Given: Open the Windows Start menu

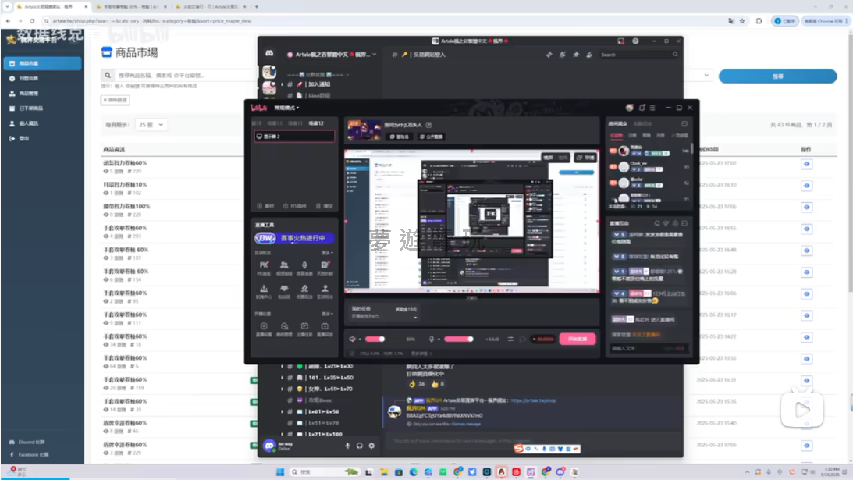Looking at the screenshot, I should point(279,472).
